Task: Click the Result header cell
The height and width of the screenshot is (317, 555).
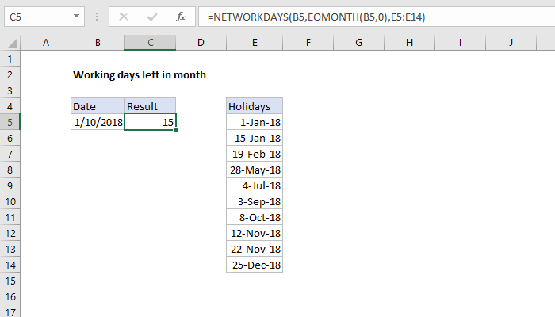Action: pos(150,106)
